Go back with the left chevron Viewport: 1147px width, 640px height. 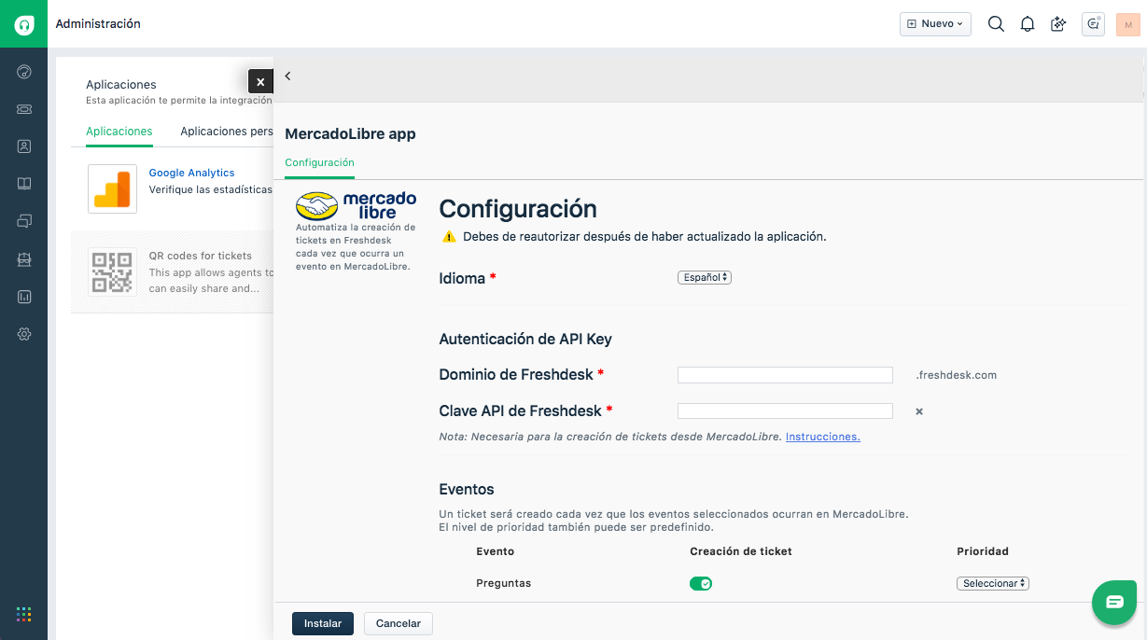click(287, 76)
